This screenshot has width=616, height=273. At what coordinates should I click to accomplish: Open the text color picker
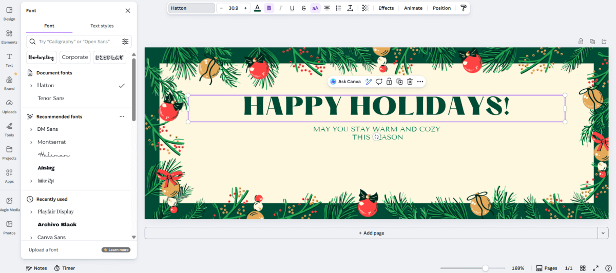click(257, 8)
